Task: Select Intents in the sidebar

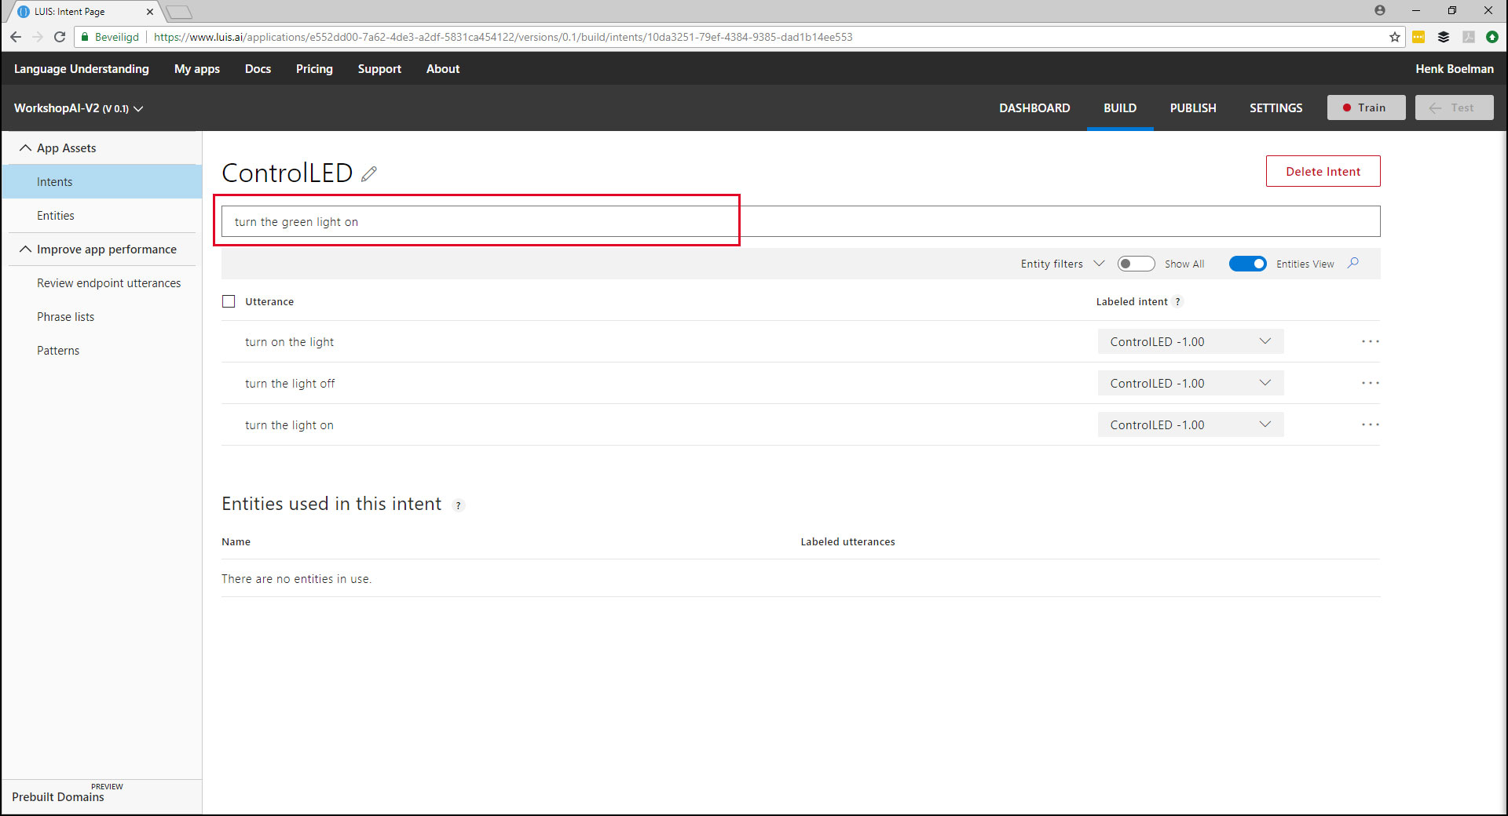Action: point(102,181)
